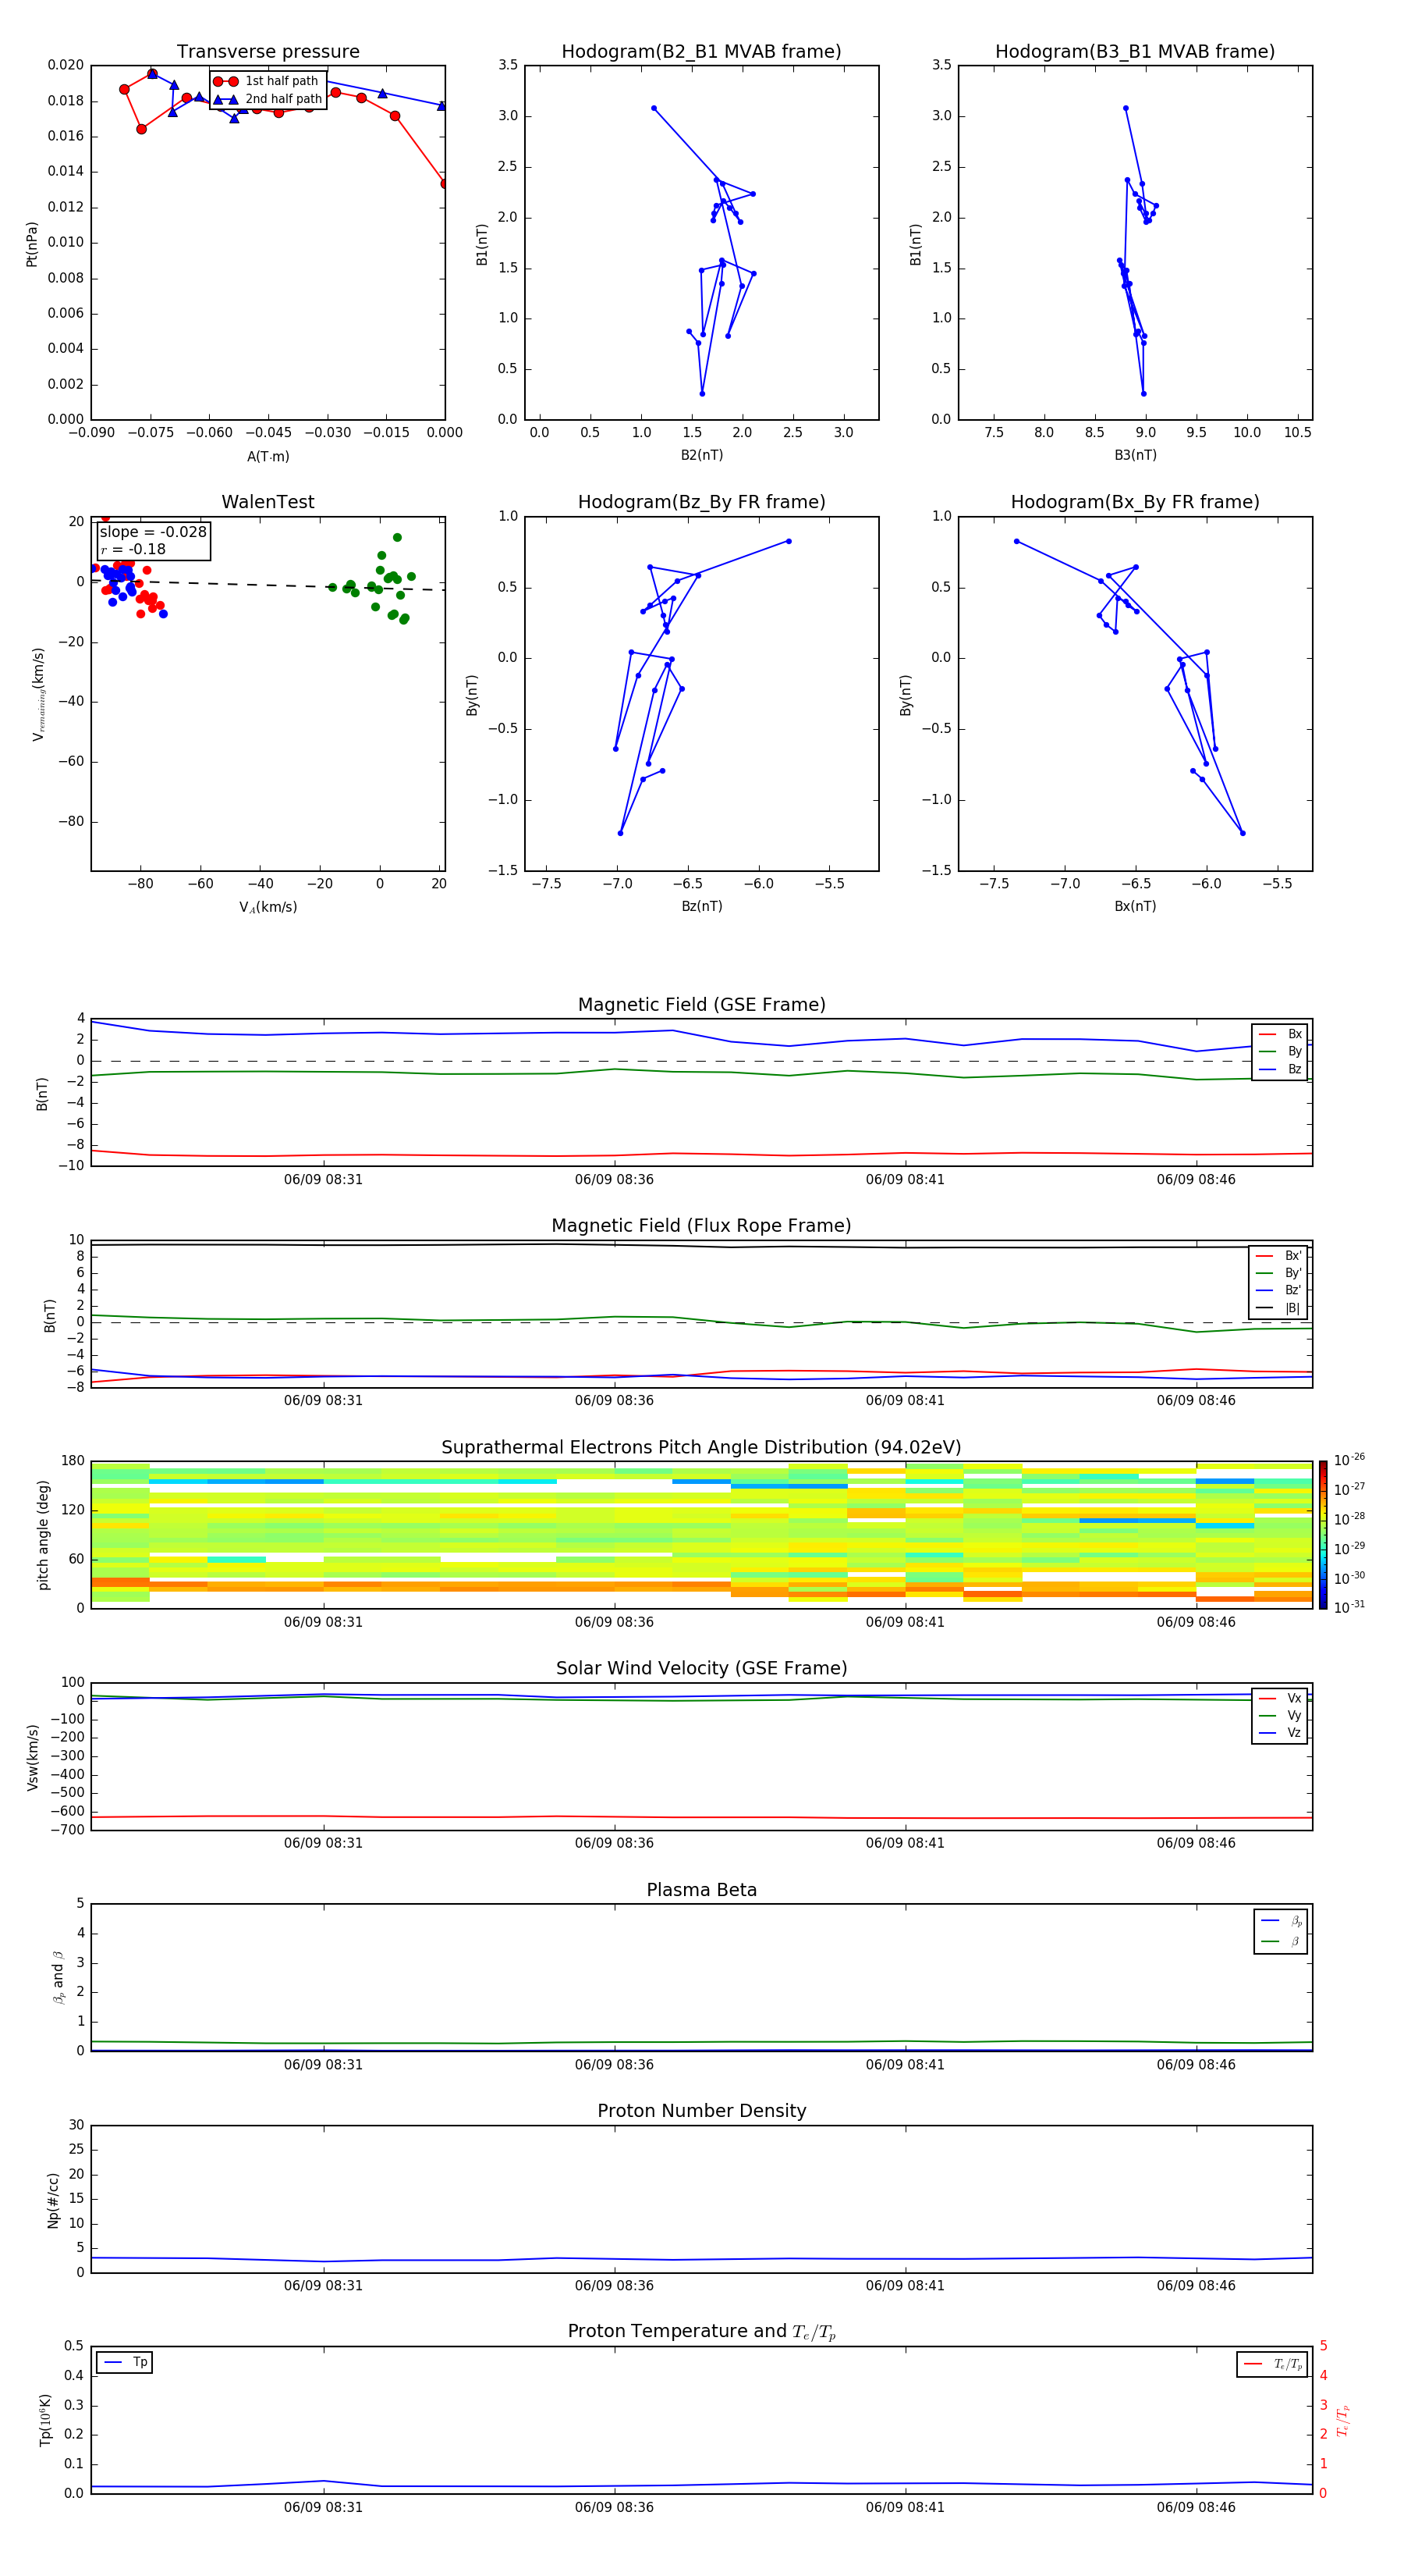Click '06/09 08:36' tick under plasma beta panel
Viewport: 1404px width, 2576px height.
(614, 2065)
